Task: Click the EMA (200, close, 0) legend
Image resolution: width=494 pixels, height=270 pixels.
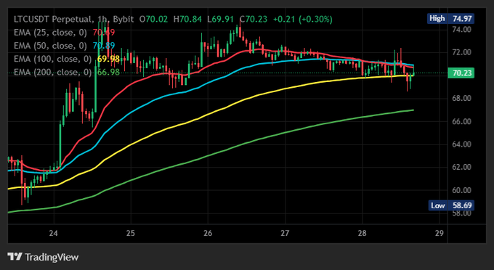Action: [52, 72]
